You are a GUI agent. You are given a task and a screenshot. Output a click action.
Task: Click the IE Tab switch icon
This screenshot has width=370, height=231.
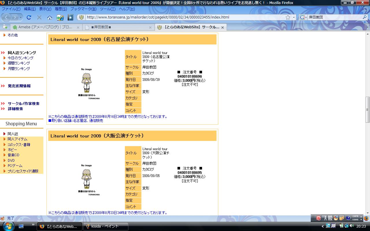[60, 17]
